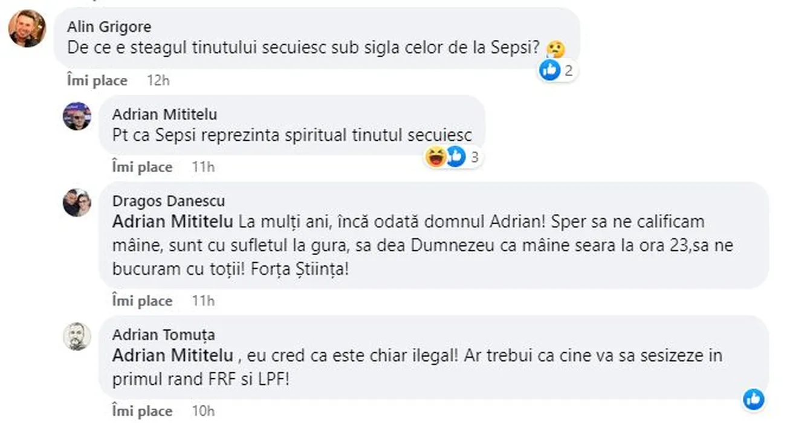Click laughing reaction emoji on Adrian Mititelu's comment
The image size is (787, 423).
click(435, 158)
